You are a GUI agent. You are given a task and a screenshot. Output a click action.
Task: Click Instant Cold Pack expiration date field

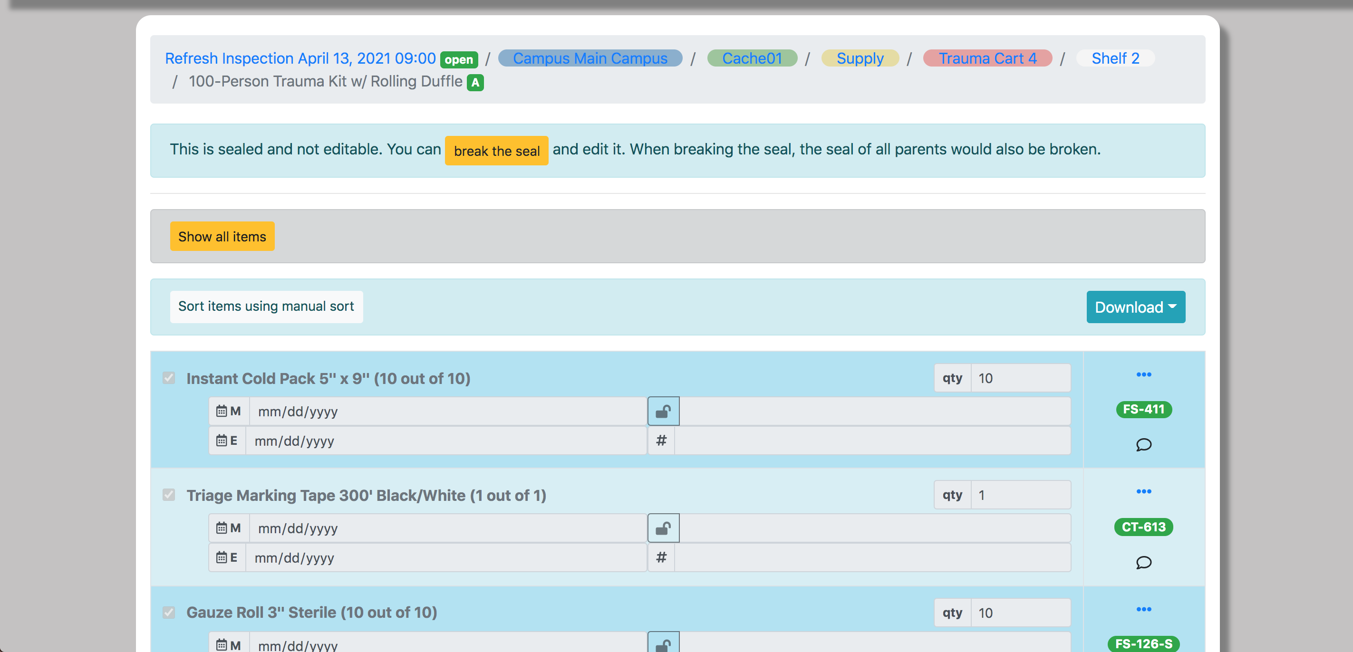pos(446,441)
